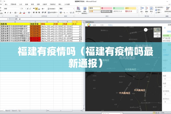Apply comma thousands separator style
This screenshot has width=171, height=114.
click(x=67, y=13)
